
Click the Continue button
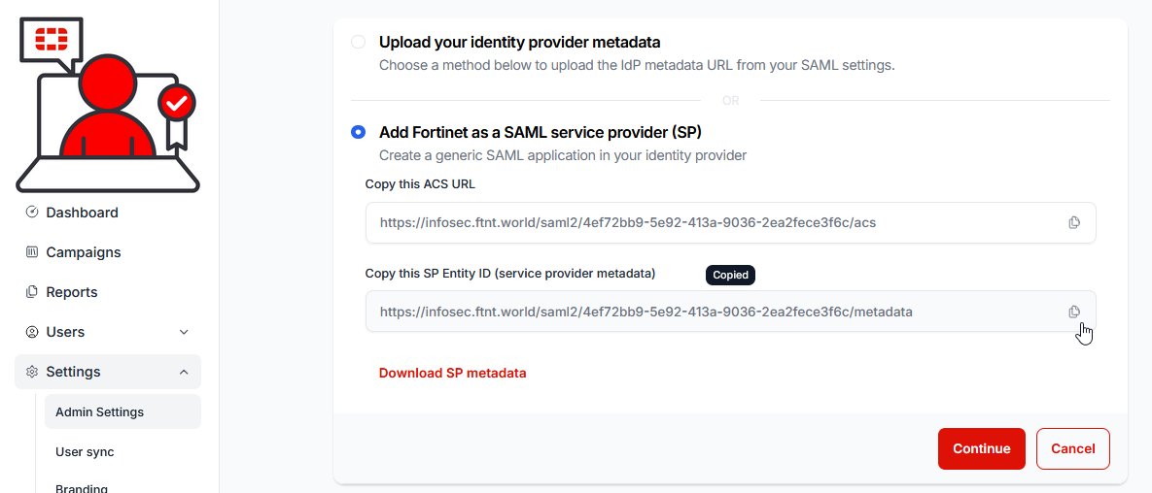pos(982,449)
